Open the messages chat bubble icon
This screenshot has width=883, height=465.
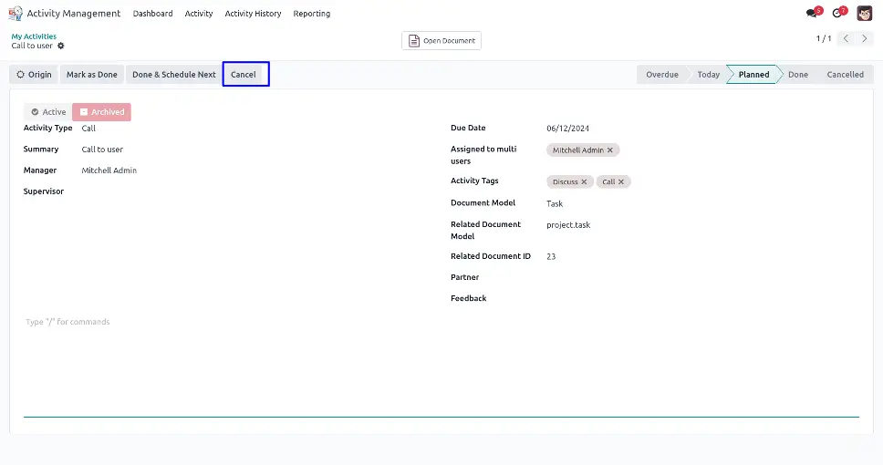pos(812,14)
